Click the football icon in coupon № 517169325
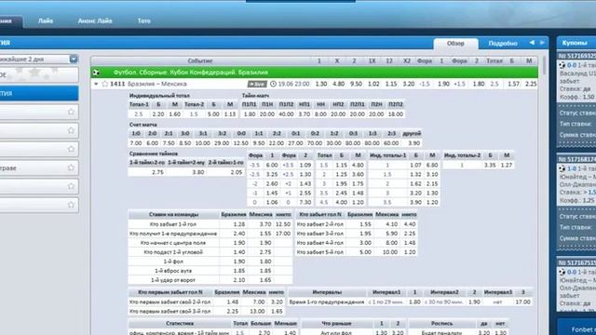 click(x=562, y=65)
